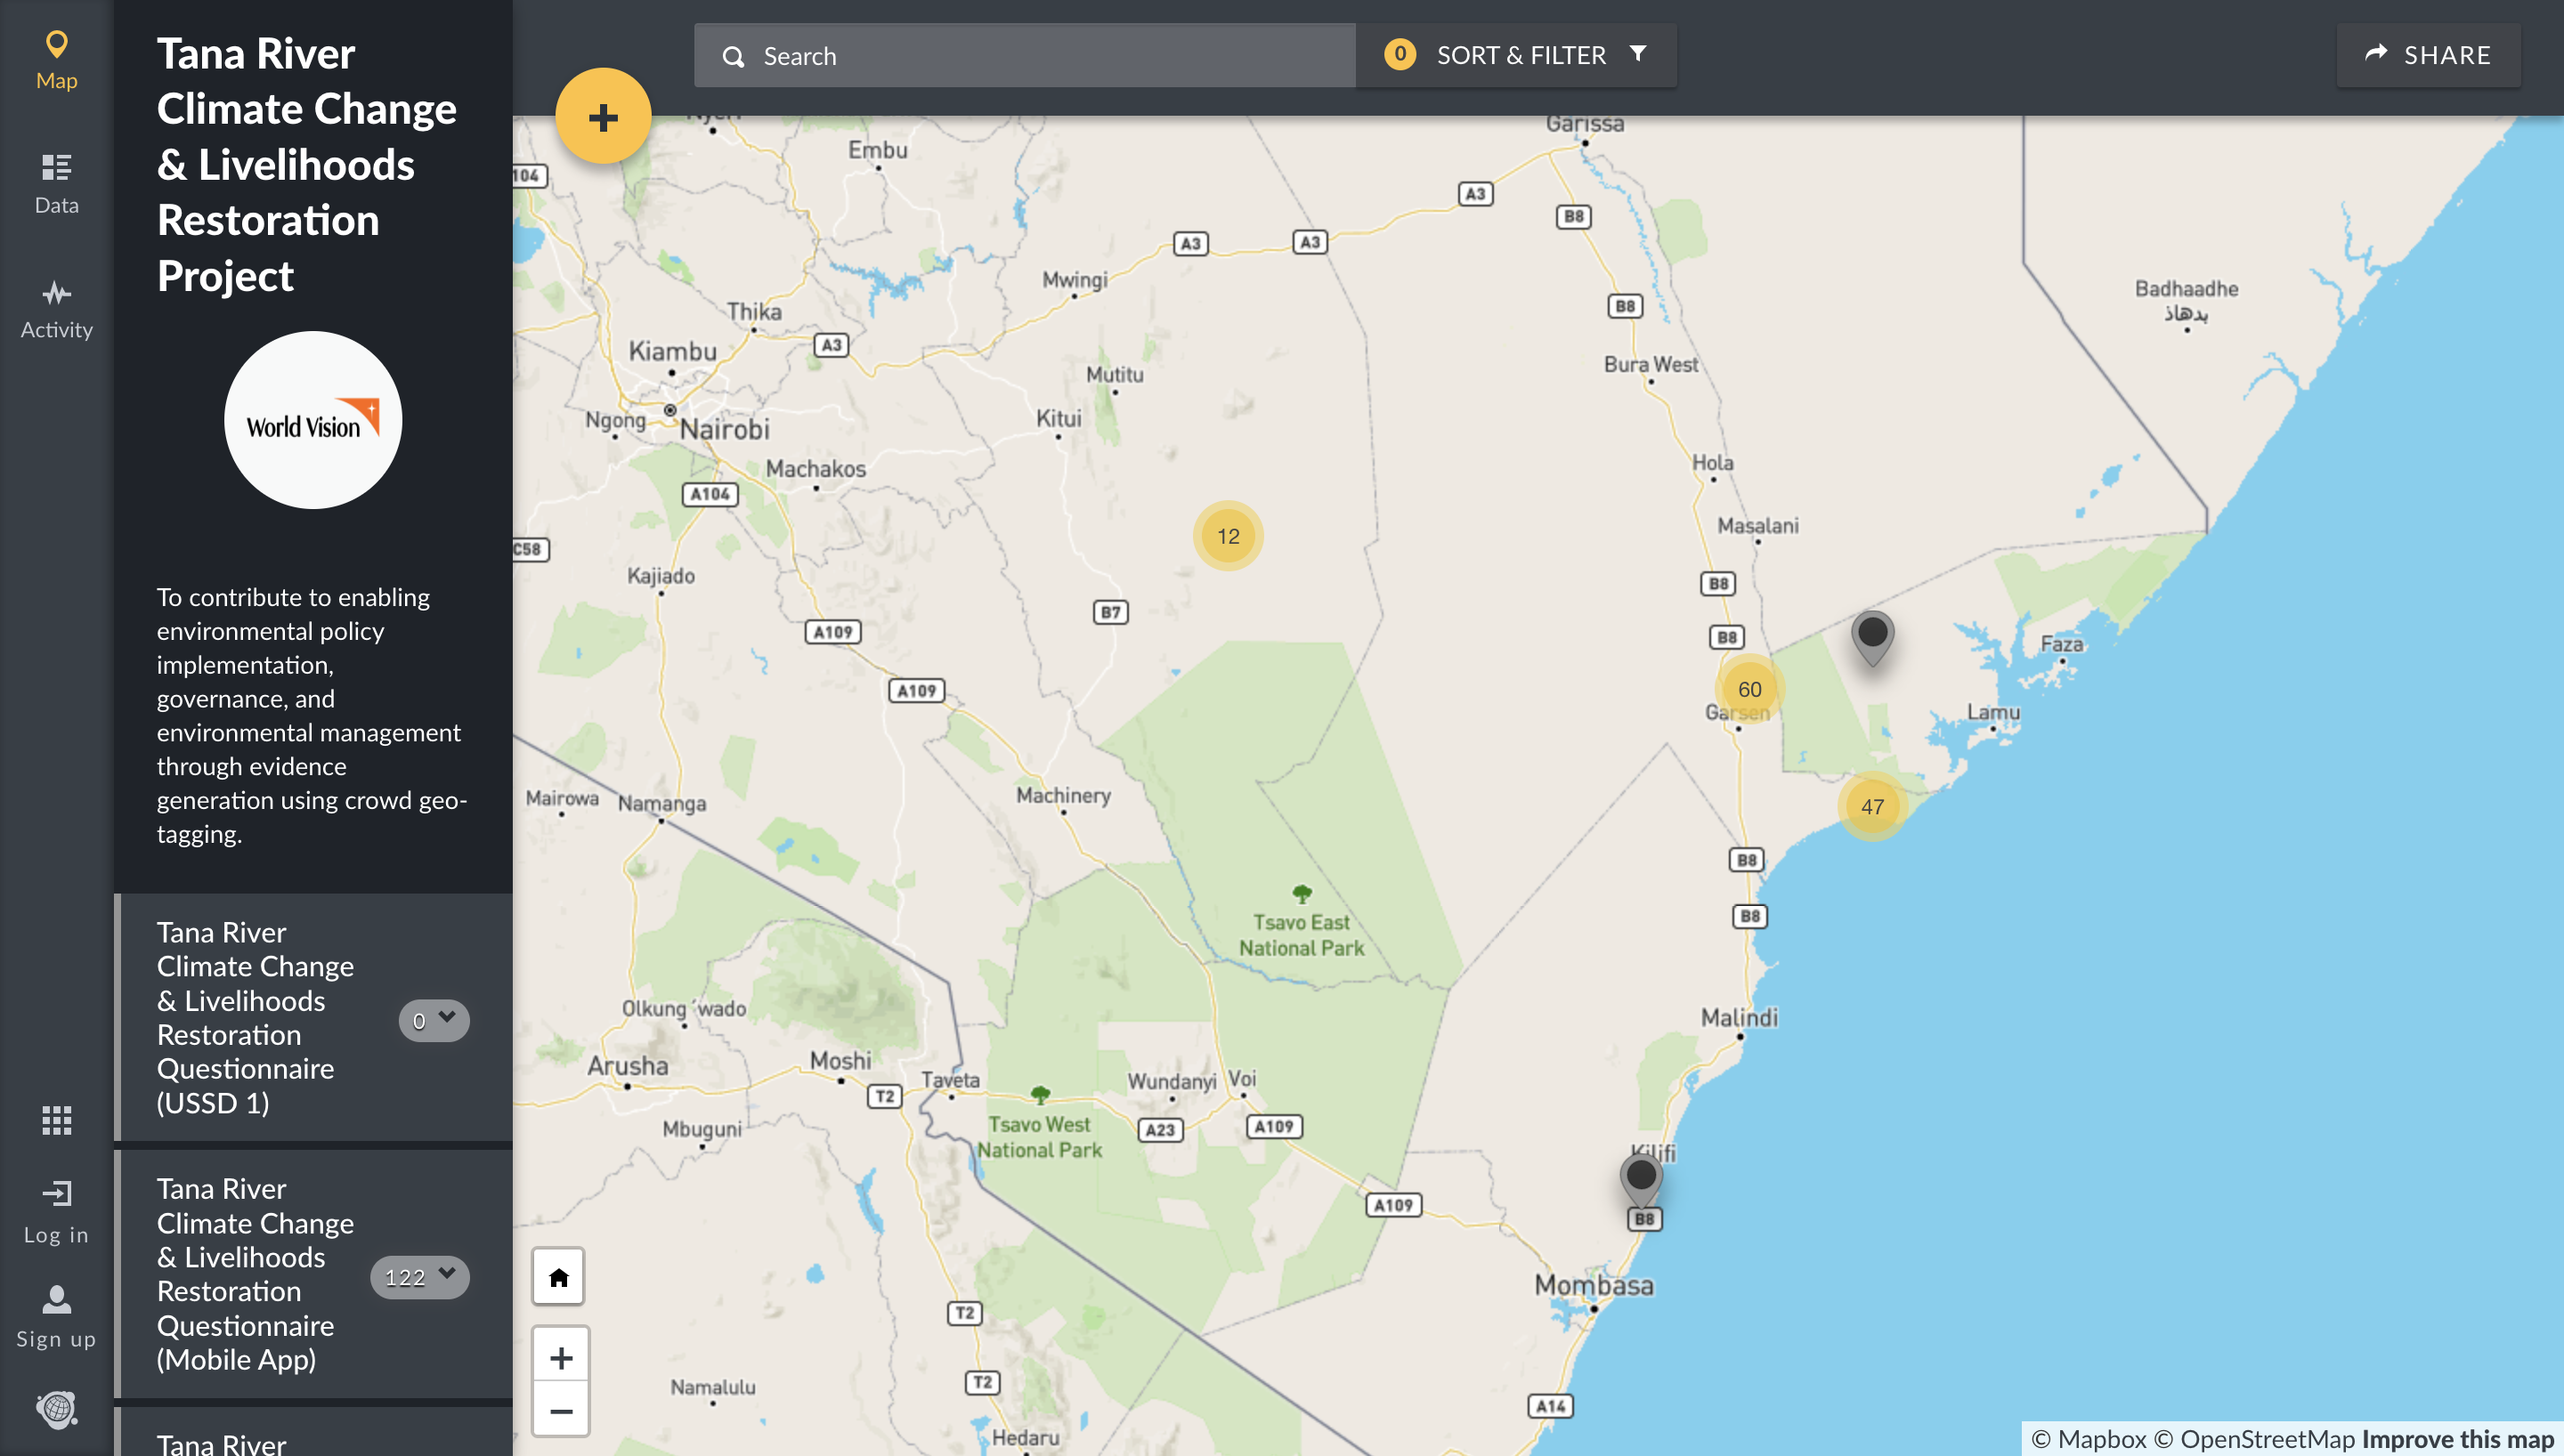This screenshot has height=1456, width=2564.
Task: Open the cluster marker labeled 60
Action: tap(1749, 689)
